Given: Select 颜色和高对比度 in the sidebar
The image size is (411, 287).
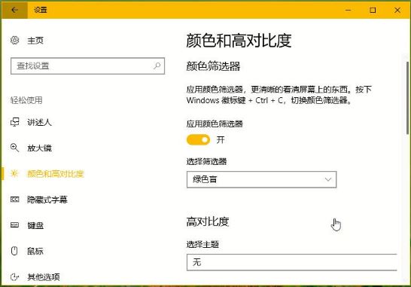Looking at the screenshot, I should coord(56,174).
